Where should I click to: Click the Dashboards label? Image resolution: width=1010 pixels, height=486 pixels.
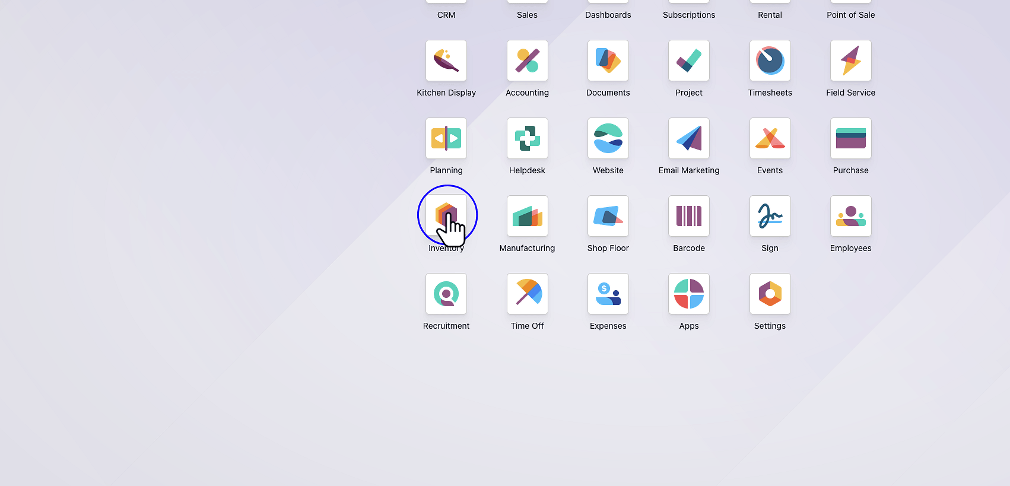pos(608,15)
